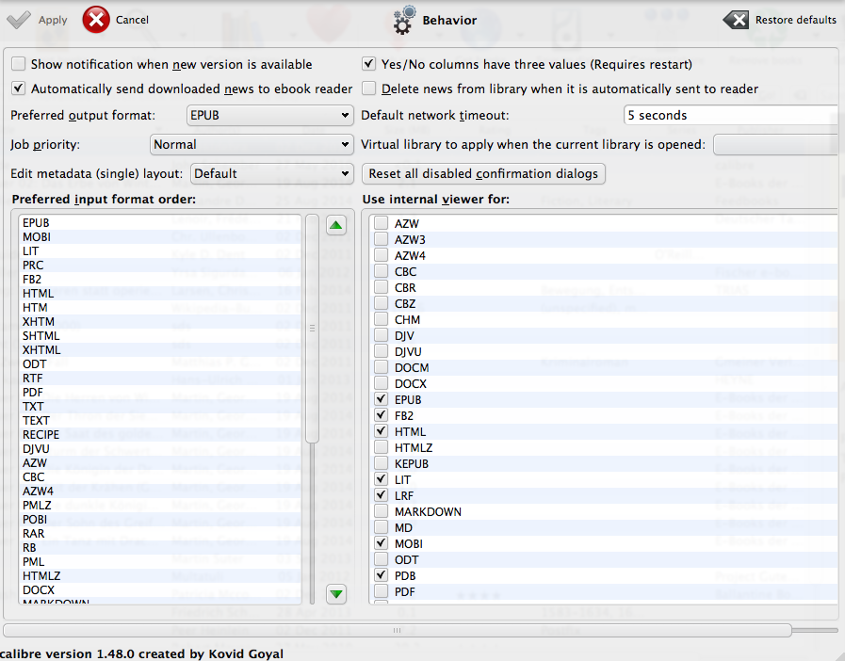This screenshot has height=661, width=845.
Task: Click the Apply checkmark icon
Action: [x=19, y=20]
